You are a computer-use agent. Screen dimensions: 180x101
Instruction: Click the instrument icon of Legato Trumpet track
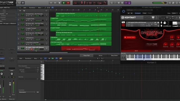click(x=22, y=29)
